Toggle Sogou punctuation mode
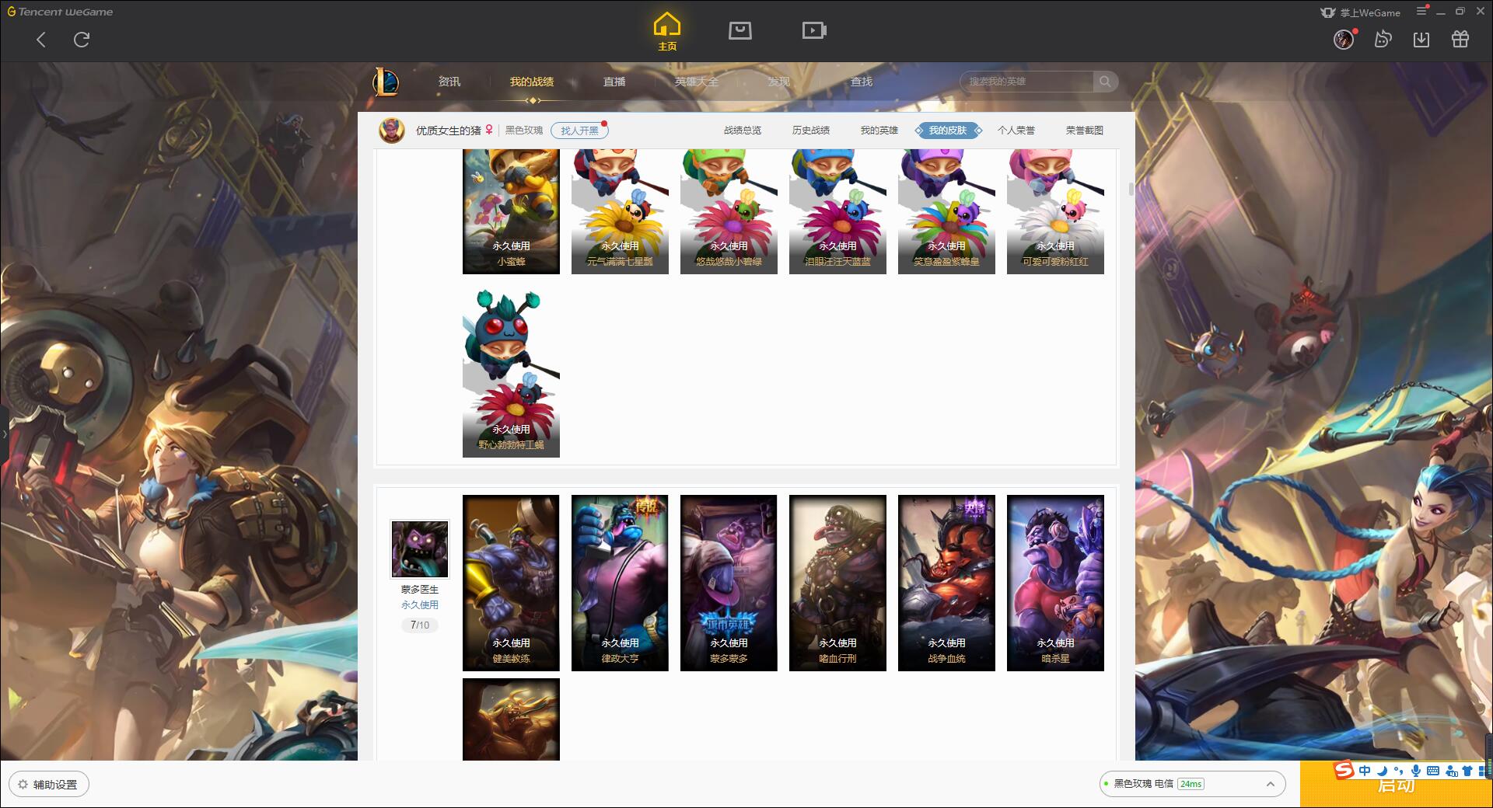The image size is (1493, 808). (x=1398, y=771)
